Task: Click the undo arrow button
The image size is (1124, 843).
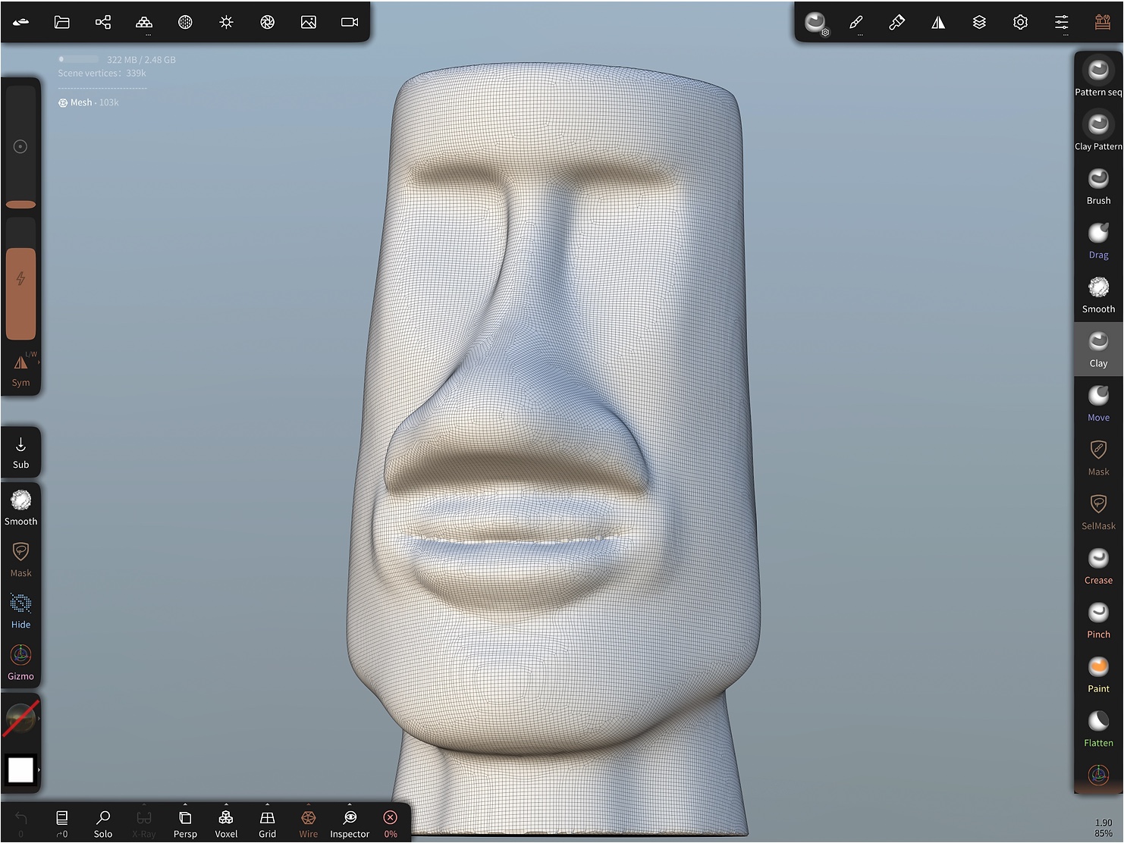Action: 21,824
